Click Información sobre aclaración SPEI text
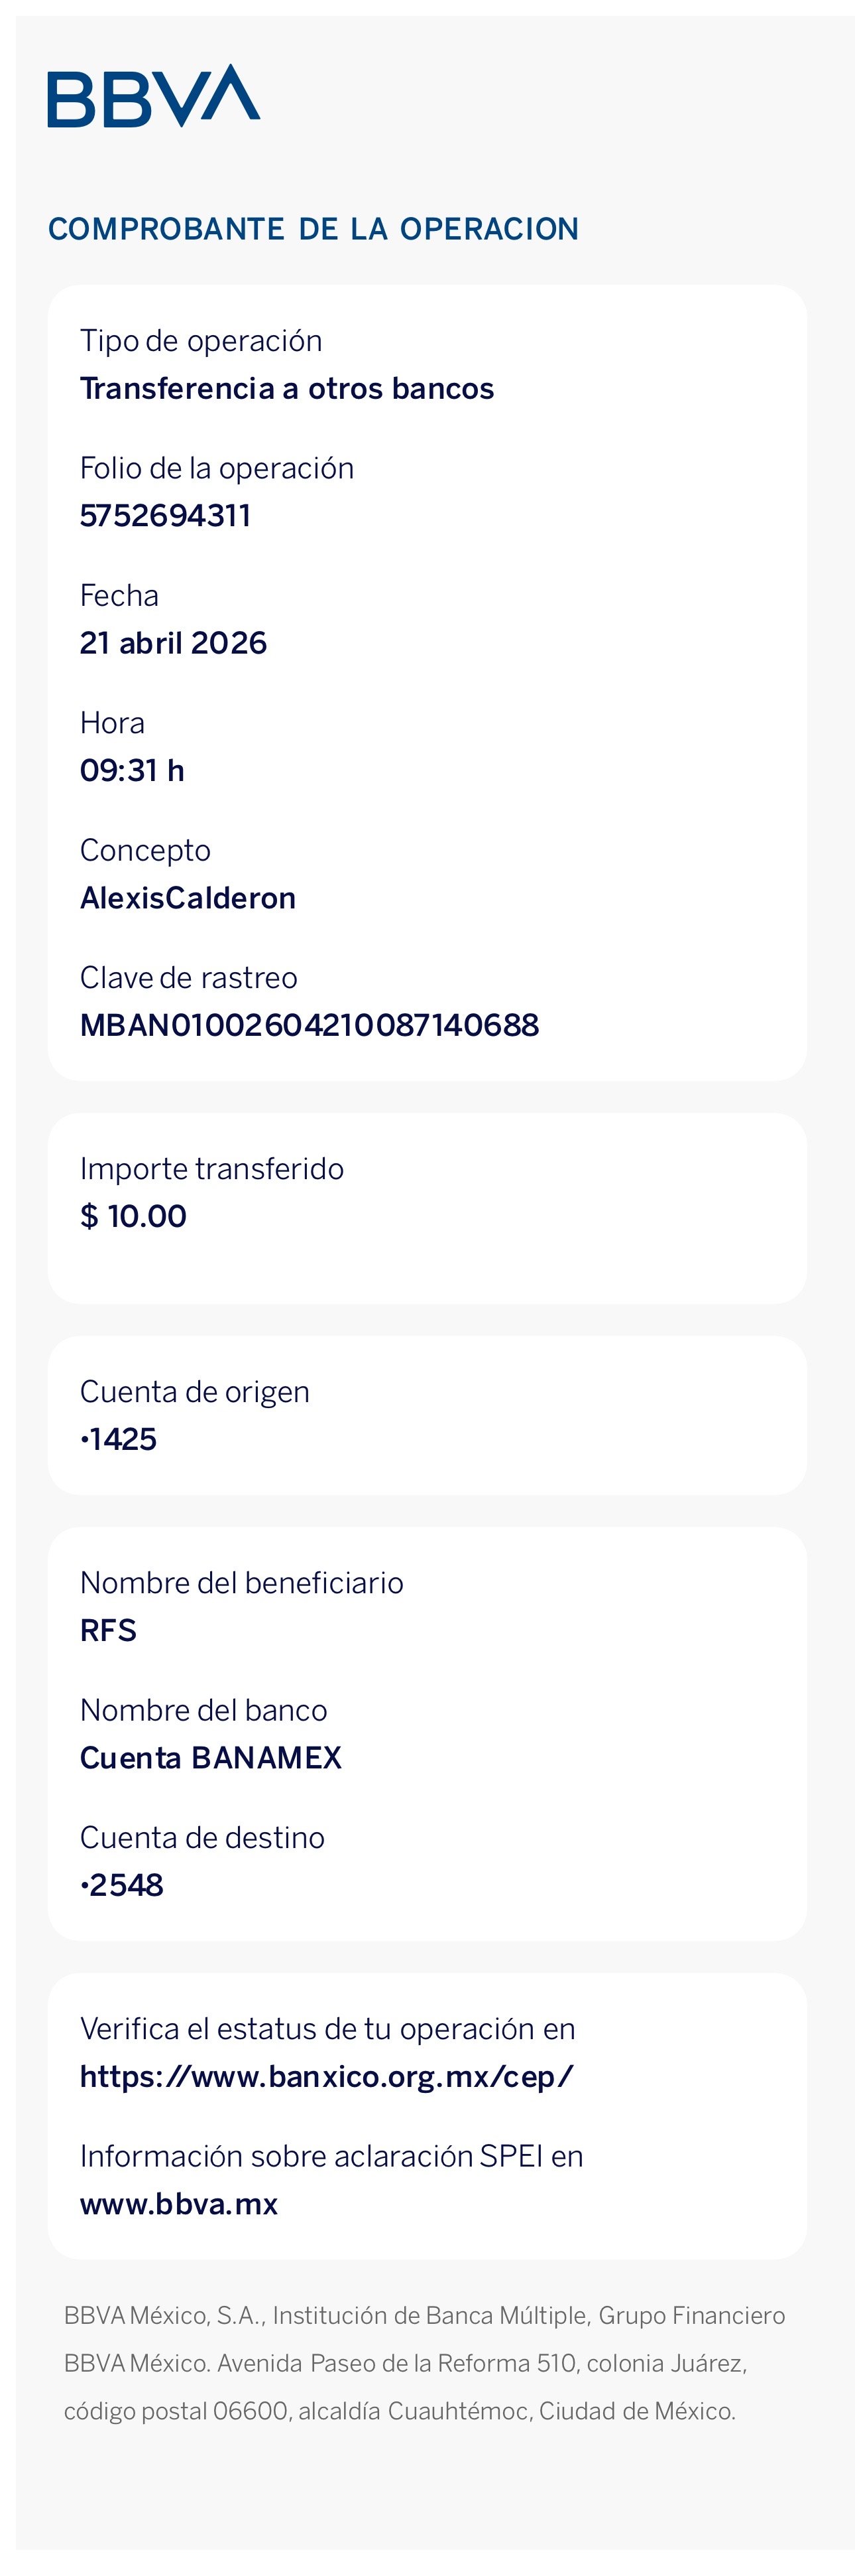The width and height of the screenshot is (855, 2576). [x=331, y=2156]
